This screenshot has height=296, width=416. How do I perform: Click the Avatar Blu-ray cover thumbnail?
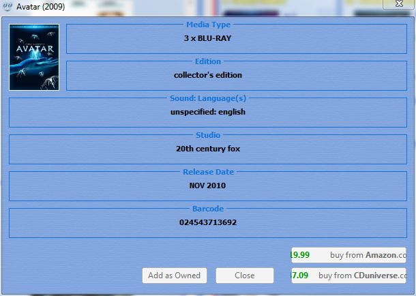pyautogui.click(x=34, y=57)
